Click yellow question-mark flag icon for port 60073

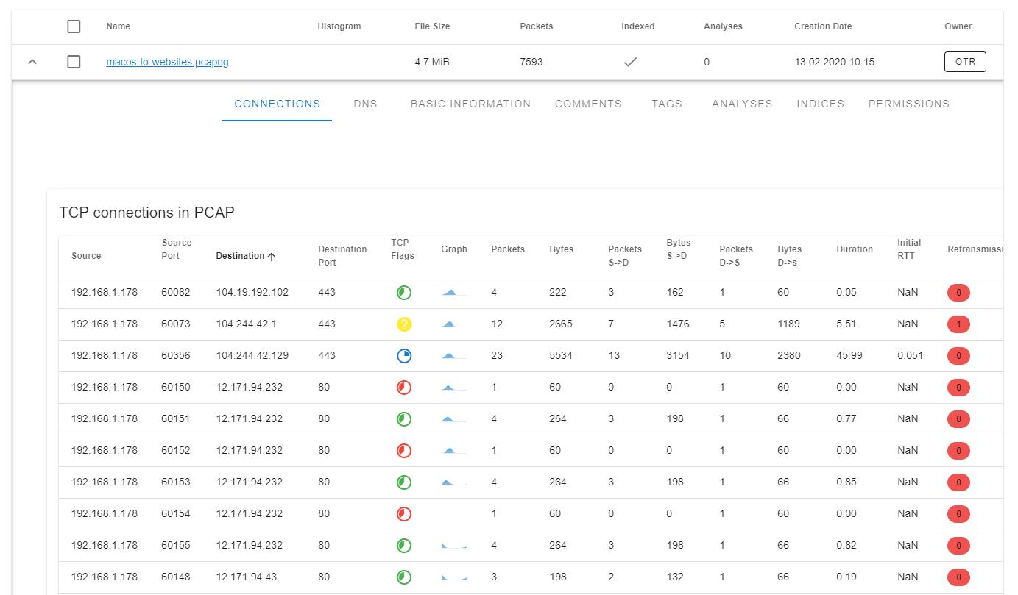[403, 324]
